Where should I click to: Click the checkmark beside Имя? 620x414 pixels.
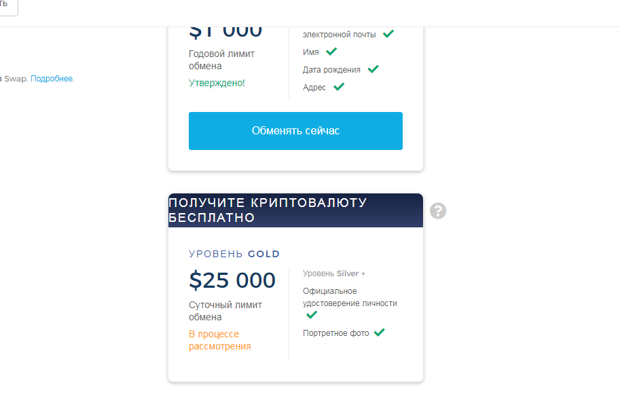click(331, 52)
